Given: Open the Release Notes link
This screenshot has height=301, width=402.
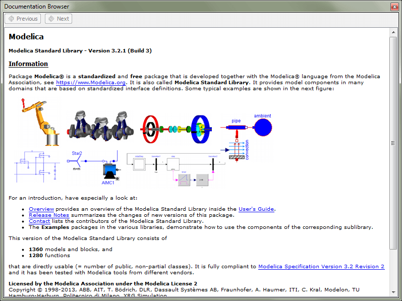Looking at the screenshot, I should (49, 215).
